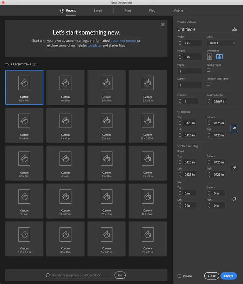
Task: Tick the Preview checkbox
Action: tap(179, 276)
